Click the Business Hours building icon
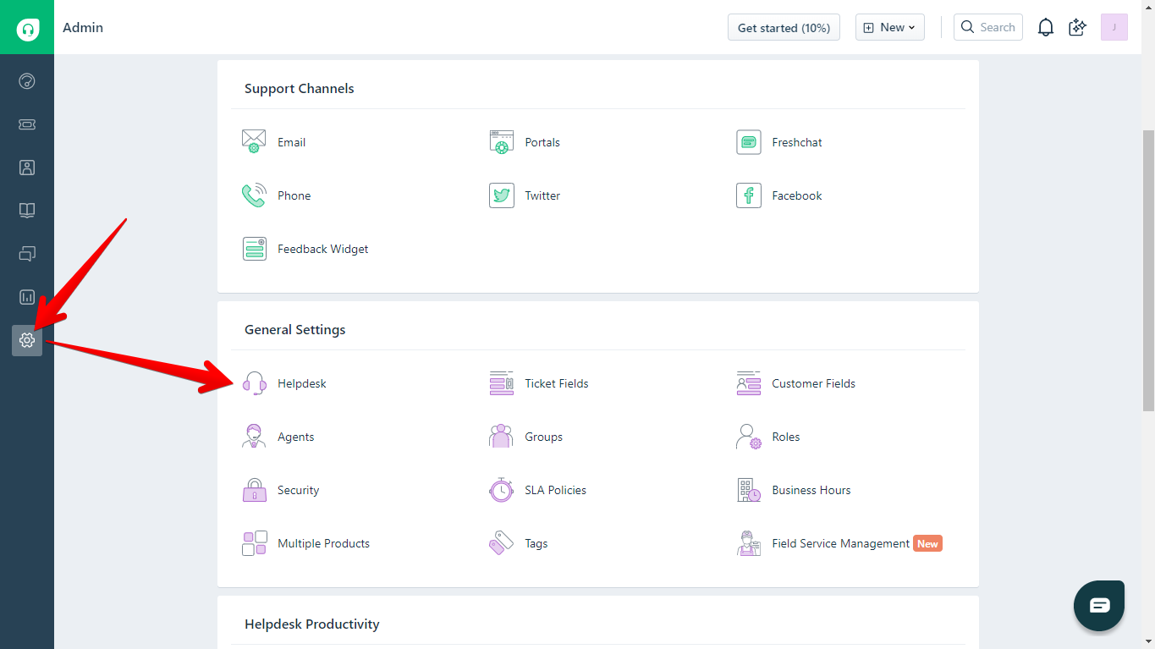This screenshot has height=649, width=1155. [x=749, y=490]
